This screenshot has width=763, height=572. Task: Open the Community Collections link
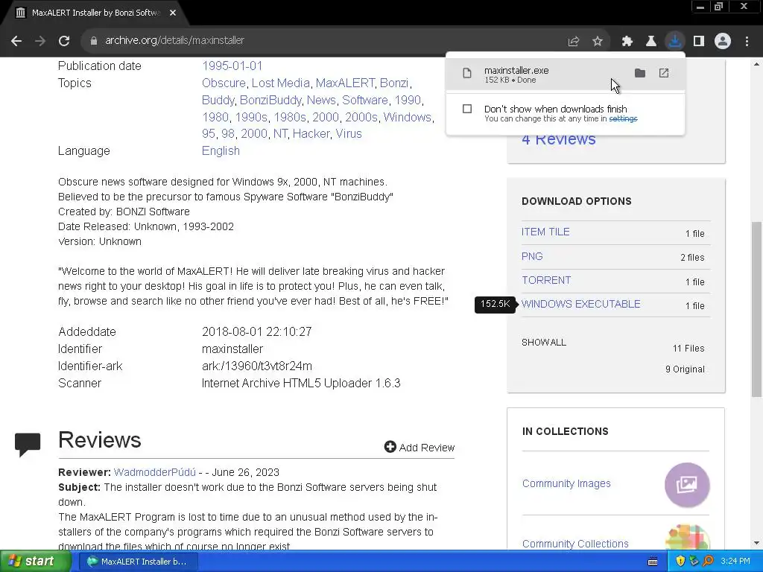[x=575, y=544]
